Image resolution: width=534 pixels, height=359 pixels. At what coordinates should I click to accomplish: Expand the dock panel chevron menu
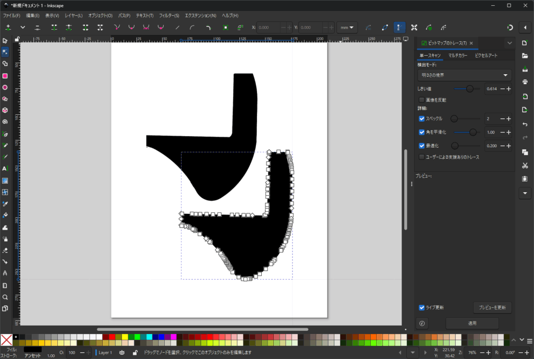pyautogui.click(x=509, y=43)
